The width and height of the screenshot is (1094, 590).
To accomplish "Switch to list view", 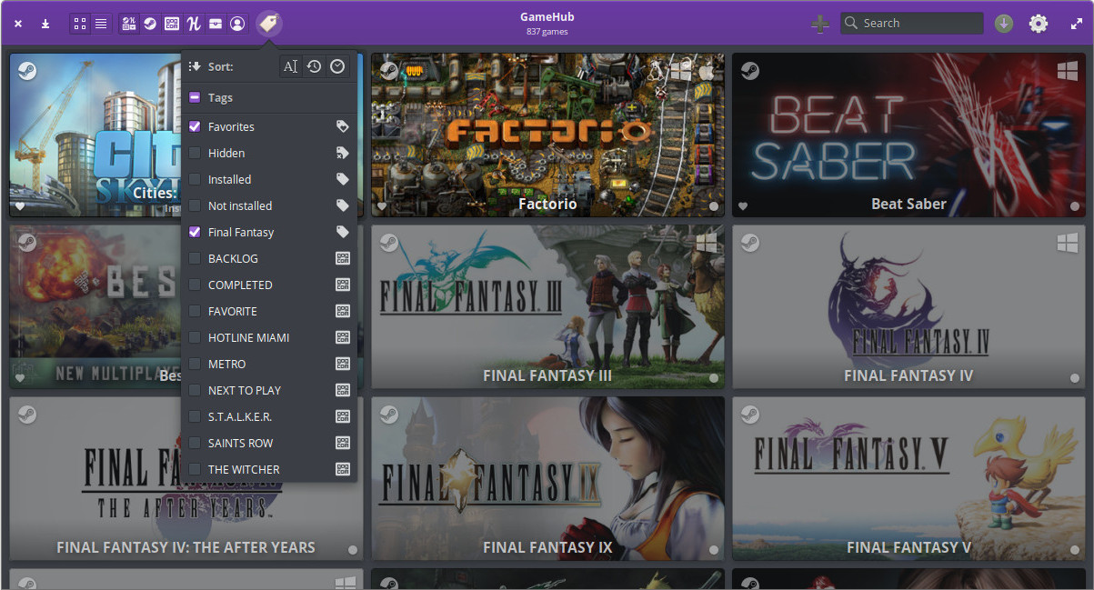I will click(101, 24).
